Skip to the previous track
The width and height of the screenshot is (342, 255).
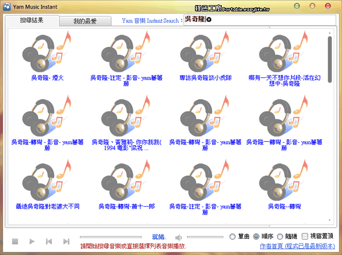(49, 241)
